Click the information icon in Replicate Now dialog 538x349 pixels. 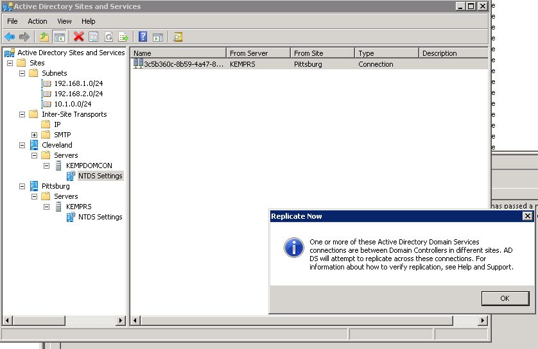tap(293, 248)
